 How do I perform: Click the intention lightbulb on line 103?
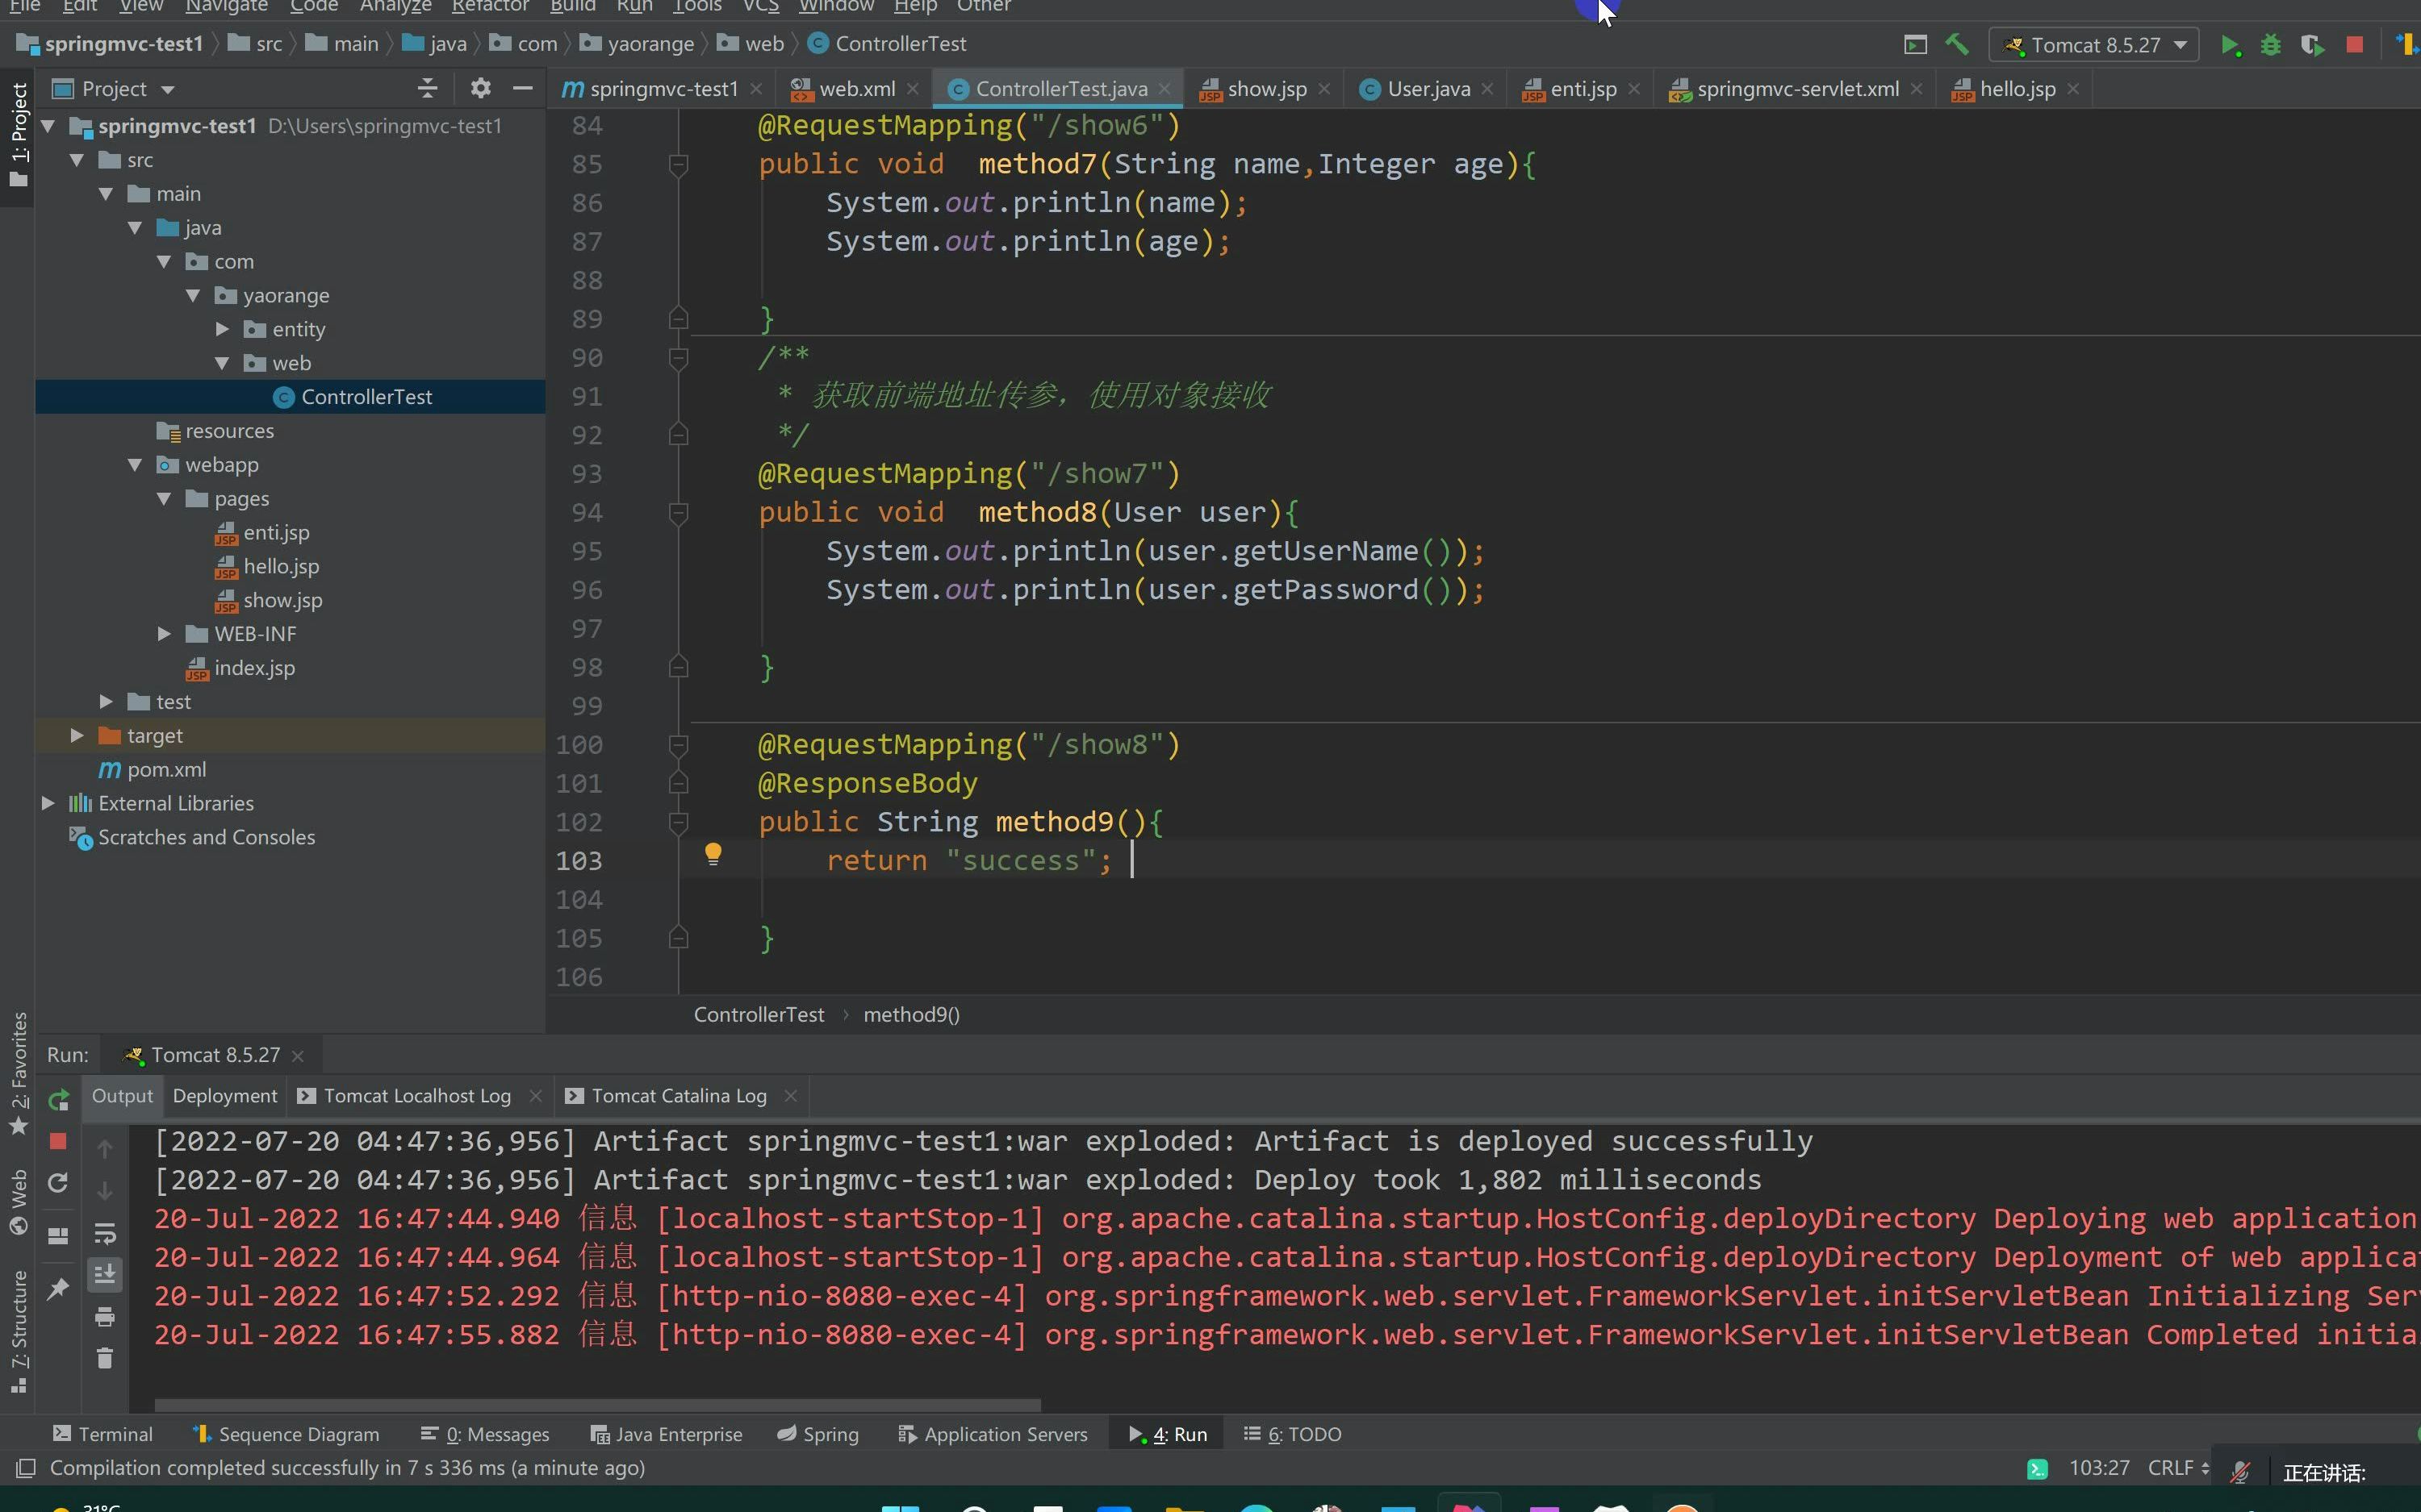pyautogui.click(x=713, y=854)
